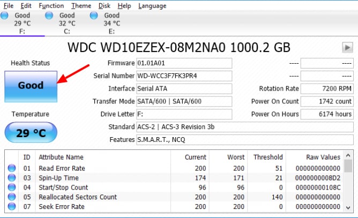Screen dimensions: 358x218
Task: Click the Serial Number field
Action: [x=184, y=76]
